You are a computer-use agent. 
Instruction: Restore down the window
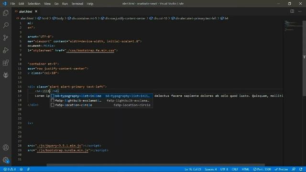pyautogui.click(x=289, y=4)
